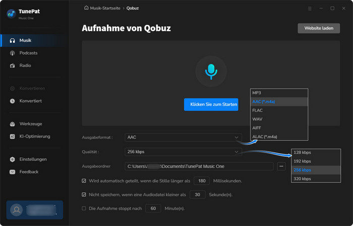Click the toolbox icon beside Werkzeuge
Screen dimensions: 353x226
point(13,124)
